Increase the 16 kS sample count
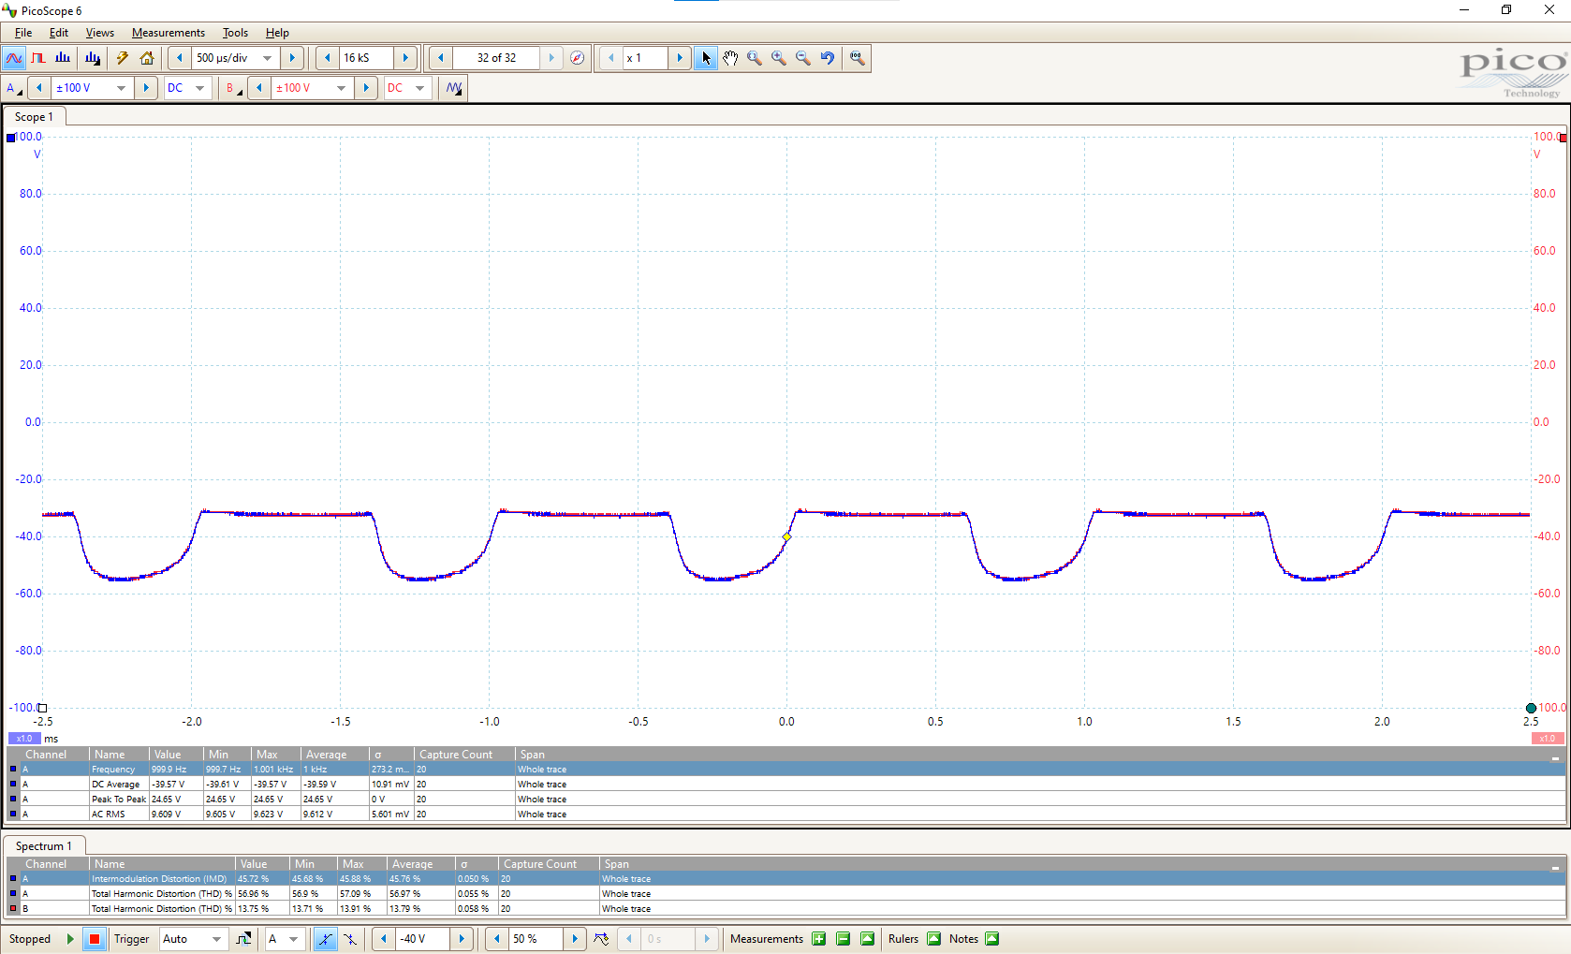 405,58
